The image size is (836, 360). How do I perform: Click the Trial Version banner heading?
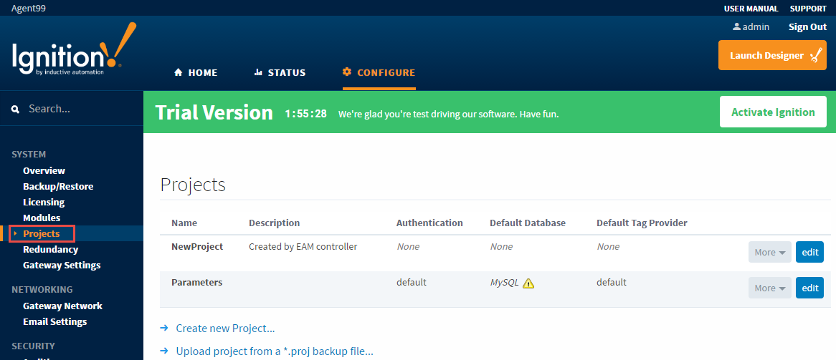[214, 112]
